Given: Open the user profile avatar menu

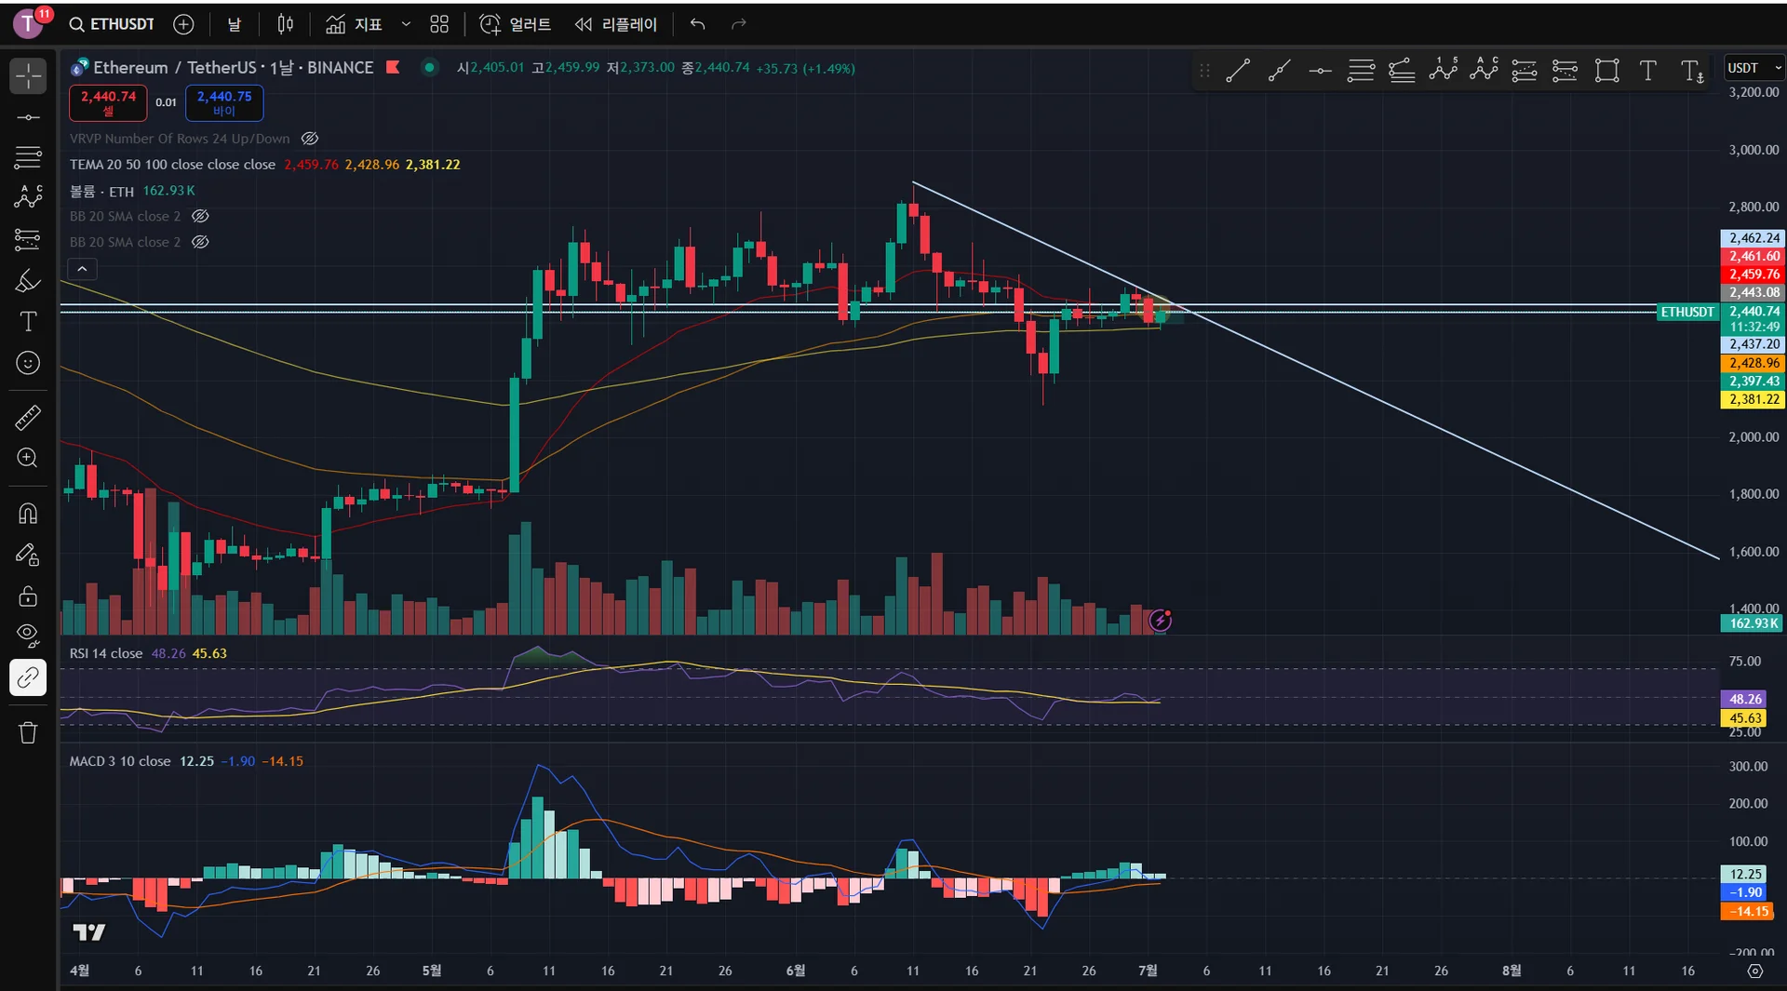Looking at the screenshot, I should click(29, 23).
